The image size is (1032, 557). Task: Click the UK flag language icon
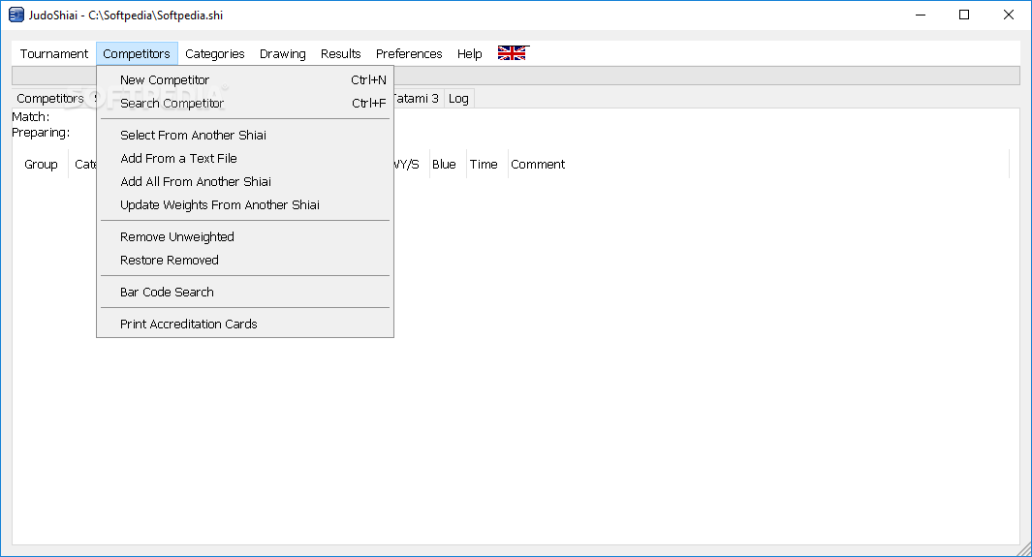(x=512, y=53)
